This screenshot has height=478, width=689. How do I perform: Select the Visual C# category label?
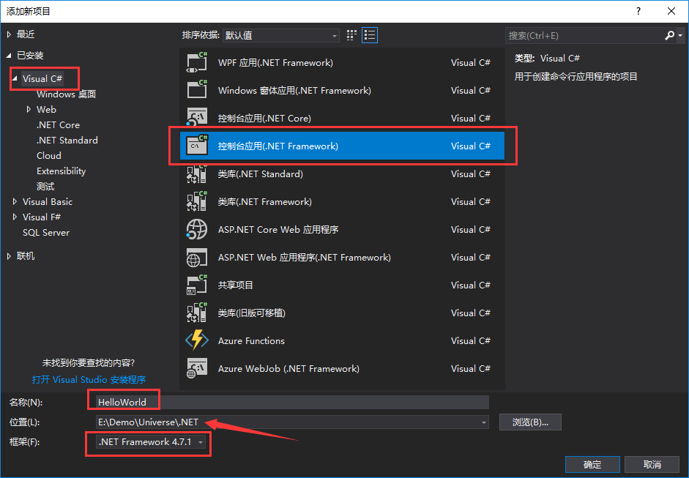tap(42, 78)
